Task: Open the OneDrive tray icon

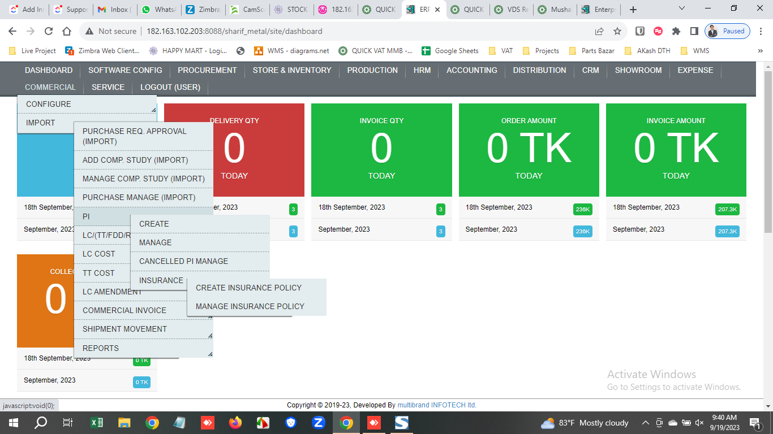Action: click(673, 423)
